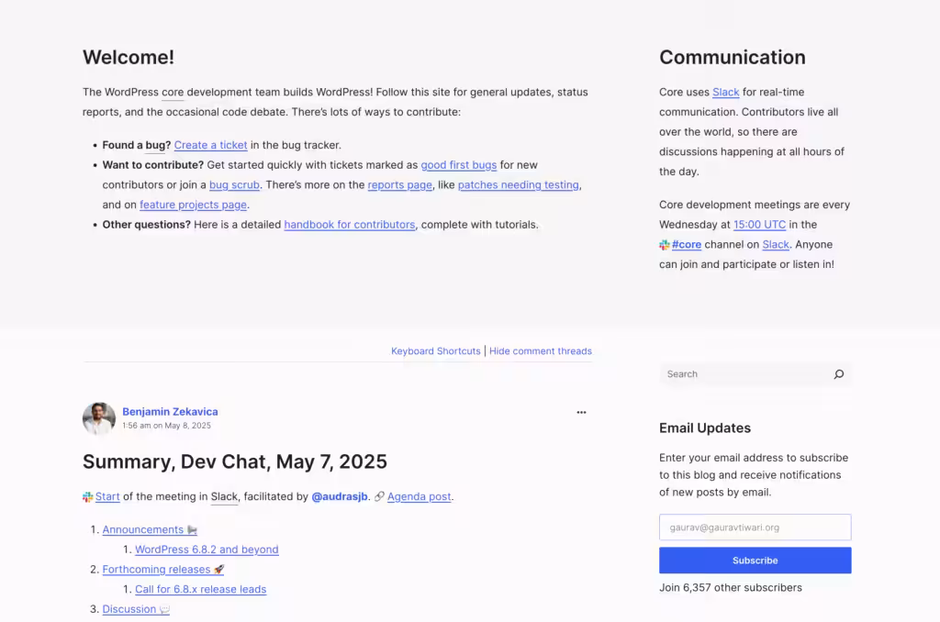
Task: Click Benjamin Zekavica's avatar photo
Action: (99, 418)
